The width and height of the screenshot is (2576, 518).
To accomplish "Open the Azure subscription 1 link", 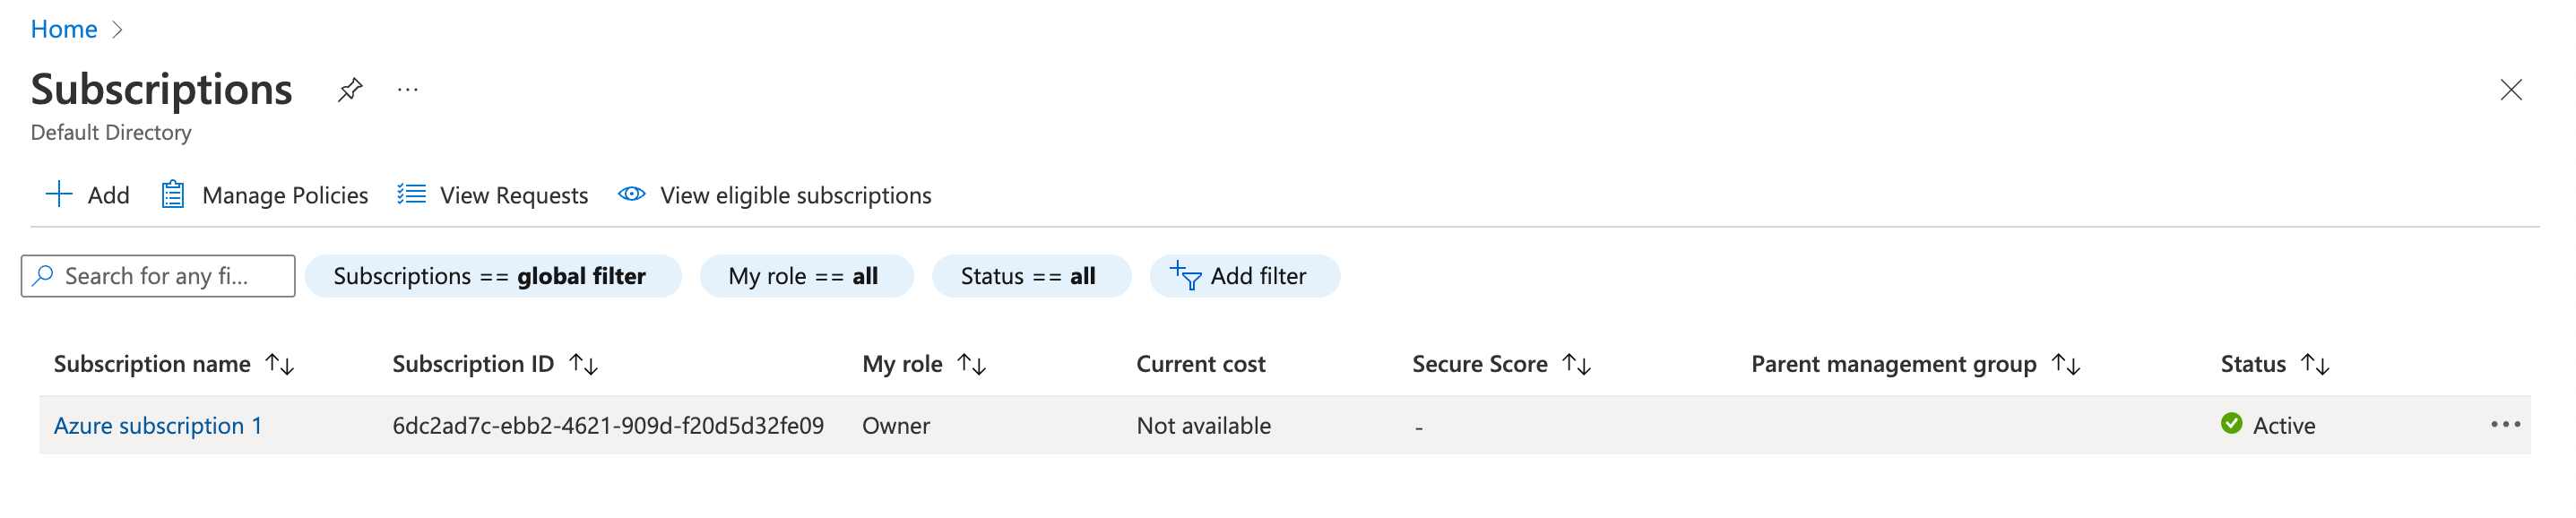I will tap(158, 426).
